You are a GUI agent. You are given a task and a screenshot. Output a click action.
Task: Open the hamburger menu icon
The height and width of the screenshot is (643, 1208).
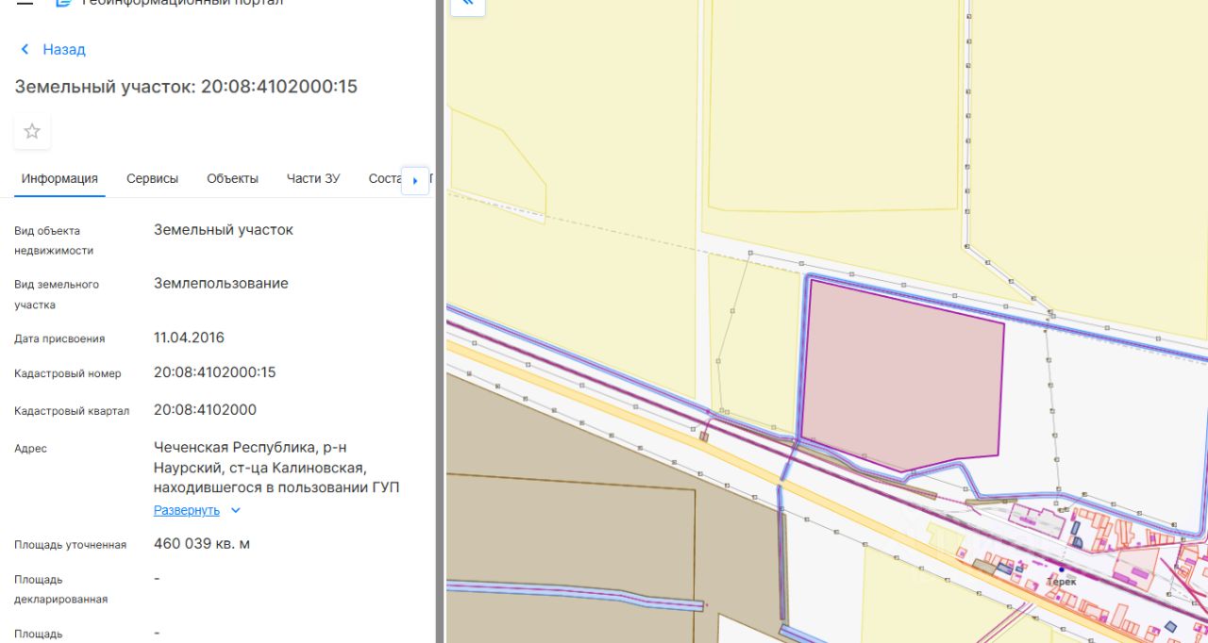(x=25, y=3)
